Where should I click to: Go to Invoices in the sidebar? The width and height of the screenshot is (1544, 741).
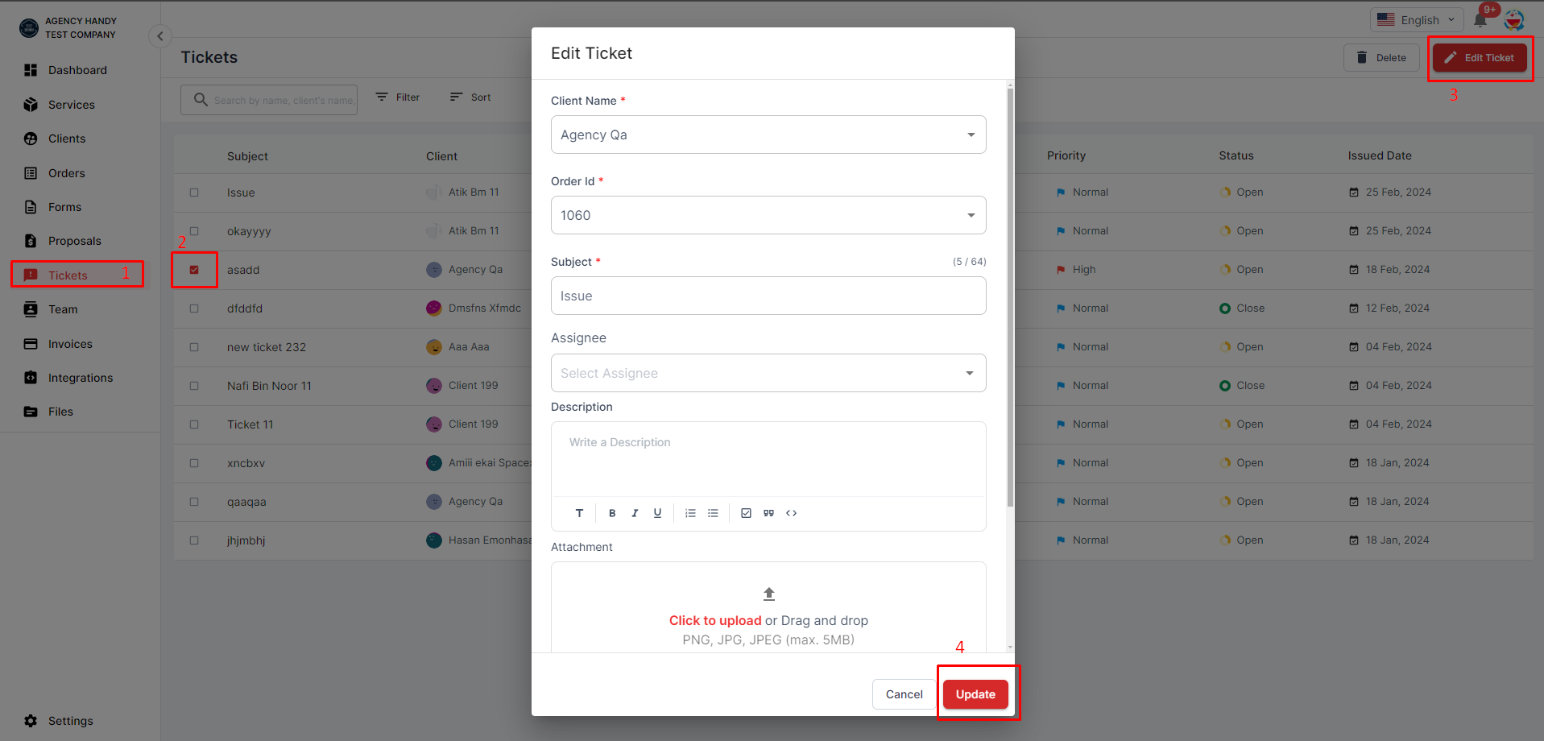70,344
